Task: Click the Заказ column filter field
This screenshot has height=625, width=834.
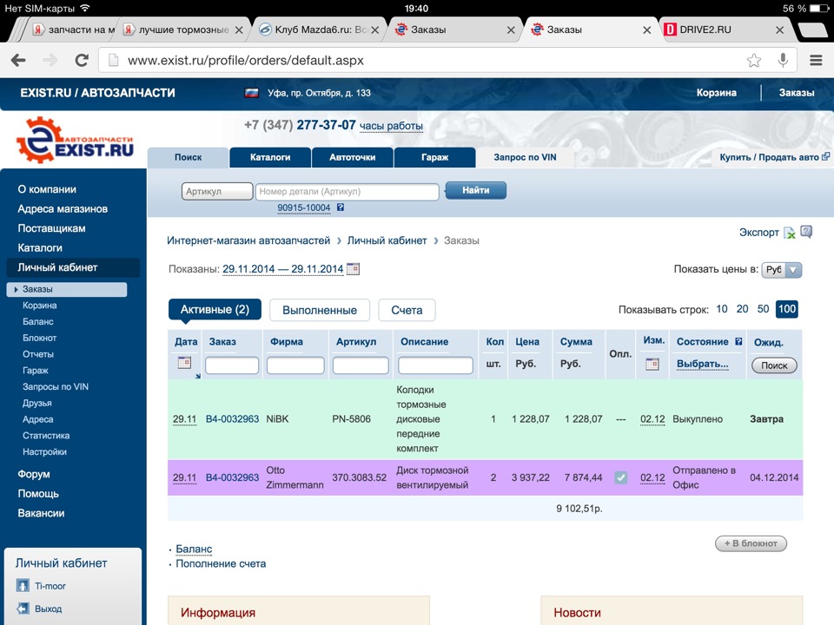Action: 232,365
